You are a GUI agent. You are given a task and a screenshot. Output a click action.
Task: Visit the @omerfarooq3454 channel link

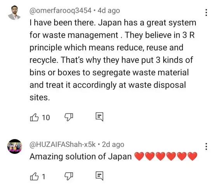(x=60, y=11)
